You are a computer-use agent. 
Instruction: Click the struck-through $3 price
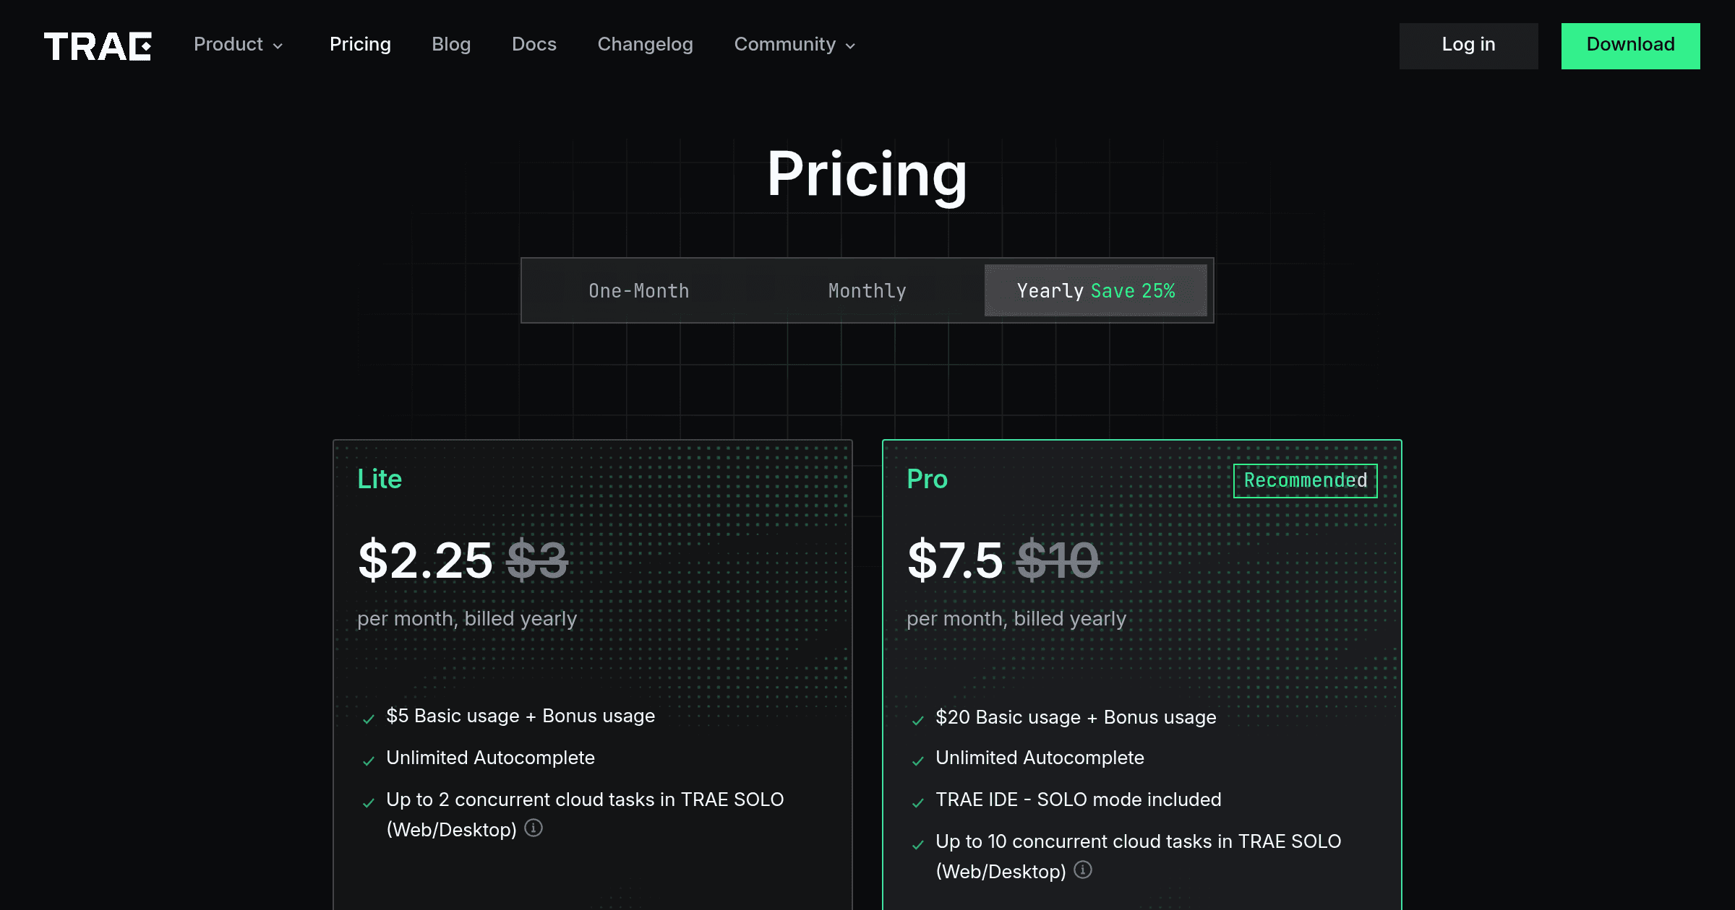(537, 560)
